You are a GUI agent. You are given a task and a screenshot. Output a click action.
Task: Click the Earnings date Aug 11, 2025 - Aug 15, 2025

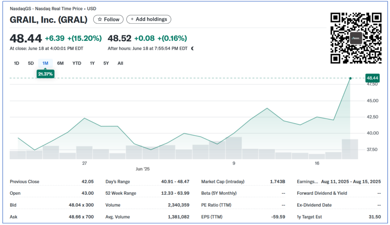click(x=351, y=181)
